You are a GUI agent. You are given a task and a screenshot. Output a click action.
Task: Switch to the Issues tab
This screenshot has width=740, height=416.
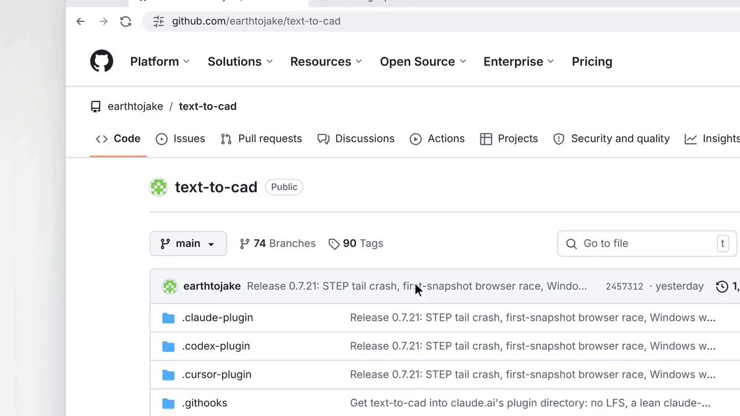click(181, 139)
